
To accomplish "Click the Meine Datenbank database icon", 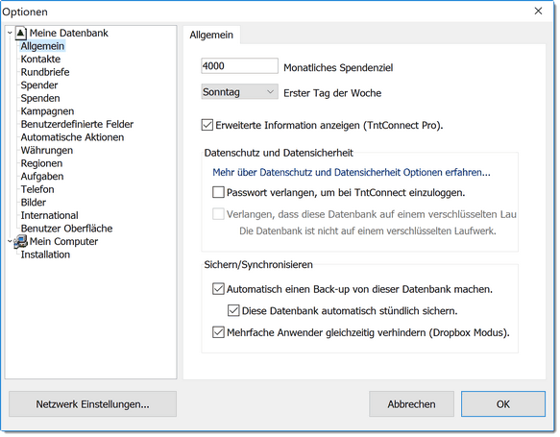I will click(21, 34).
